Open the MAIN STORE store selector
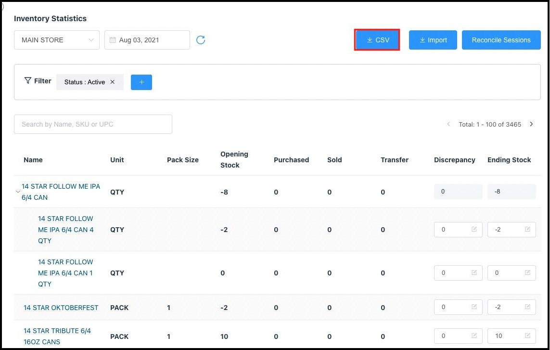Viewport: 550px width, 350px height. click(56, 40)
